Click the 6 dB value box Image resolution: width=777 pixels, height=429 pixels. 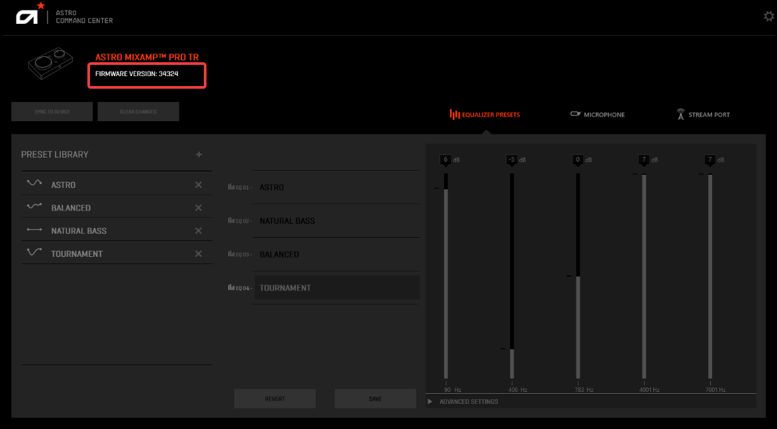pos(445,160)
